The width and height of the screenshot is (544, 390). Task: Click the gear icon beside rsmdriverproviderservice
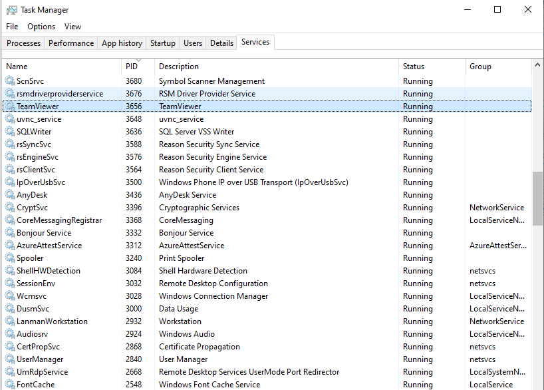(10, 93)
